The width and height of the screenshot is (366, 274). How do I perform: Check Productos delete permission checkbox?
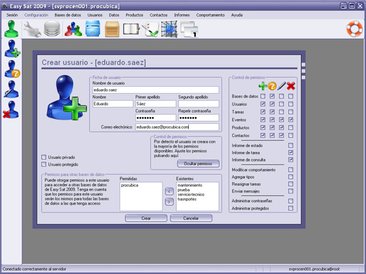click(x=291, y=128)
